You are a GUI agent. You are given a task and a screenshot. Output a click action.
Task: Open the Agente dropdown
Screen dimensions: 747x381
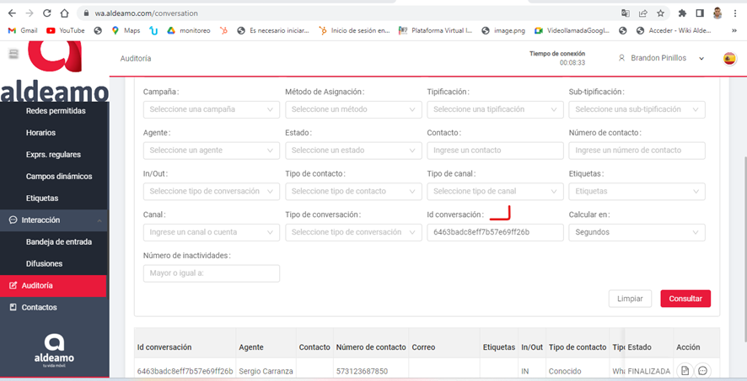point(211,150)
